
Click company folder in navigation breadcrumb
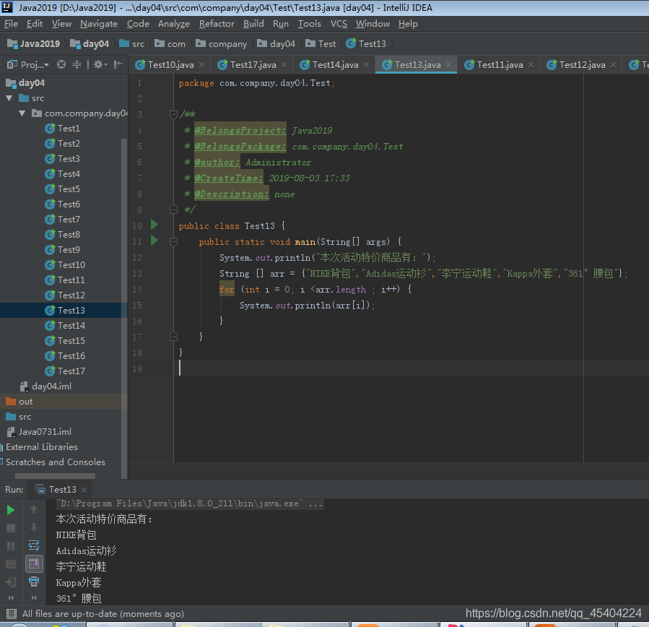pyautogui.click(x=222, y=43)
